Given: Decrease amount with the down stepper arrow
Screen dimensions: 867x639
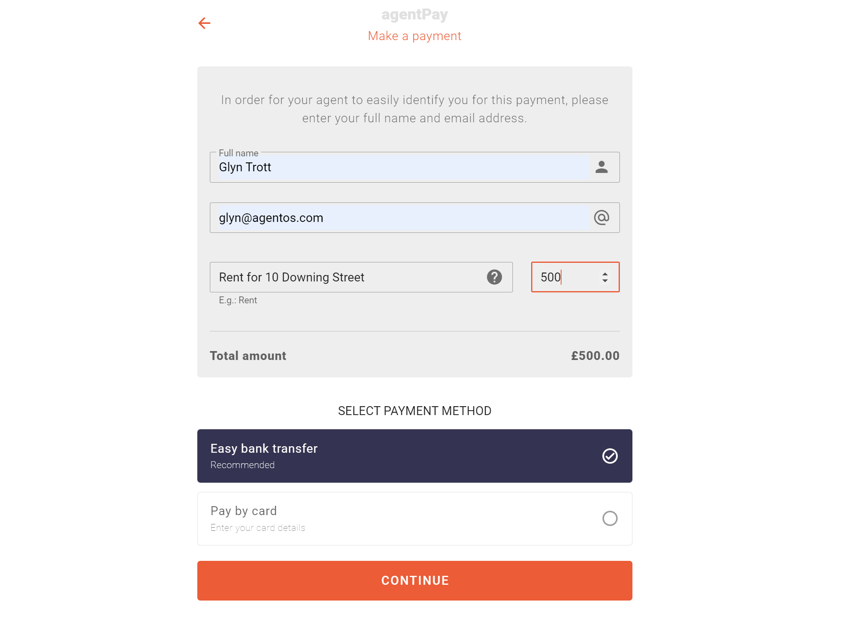Looking at the screenshot, I should click(x=605, y=281).
